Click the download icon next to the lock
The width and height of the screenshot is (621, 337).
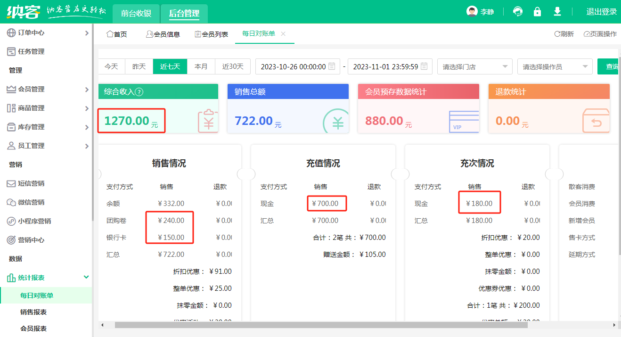pyautogui.click(x=557, y=11)
